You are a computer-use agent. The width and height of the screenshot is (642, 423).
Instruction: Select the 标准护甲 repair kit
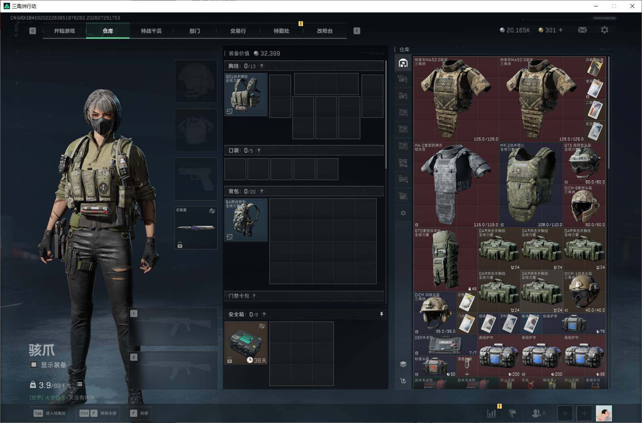coord(574,324)
